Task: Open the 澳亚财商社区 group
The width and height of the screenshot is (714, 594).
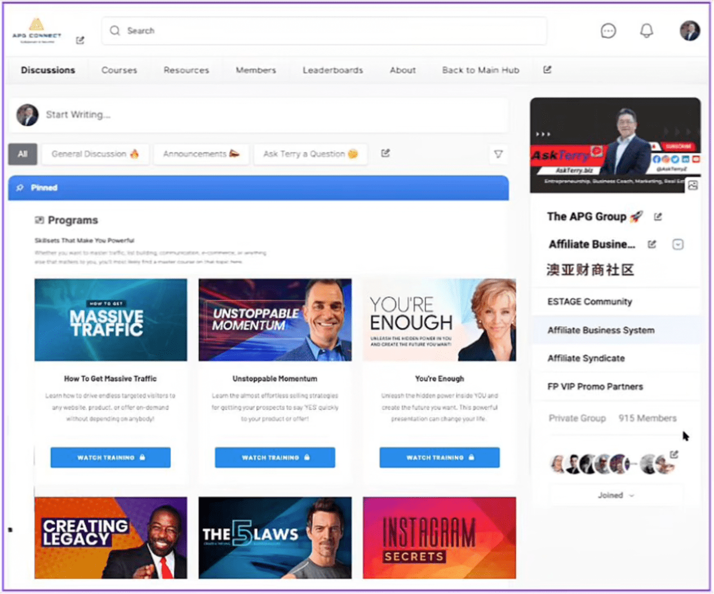Action: [x=590, y=270]
